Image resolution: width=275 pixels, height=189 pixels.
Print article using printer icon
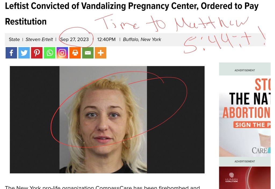pos(75,53)
